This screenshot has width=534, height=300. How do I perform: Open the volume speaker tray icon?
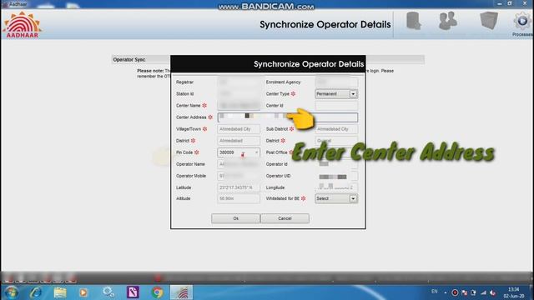[x=493, y=292]
